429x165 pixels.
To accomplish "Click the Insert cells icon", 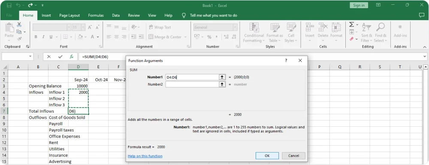I will (310, 27).
